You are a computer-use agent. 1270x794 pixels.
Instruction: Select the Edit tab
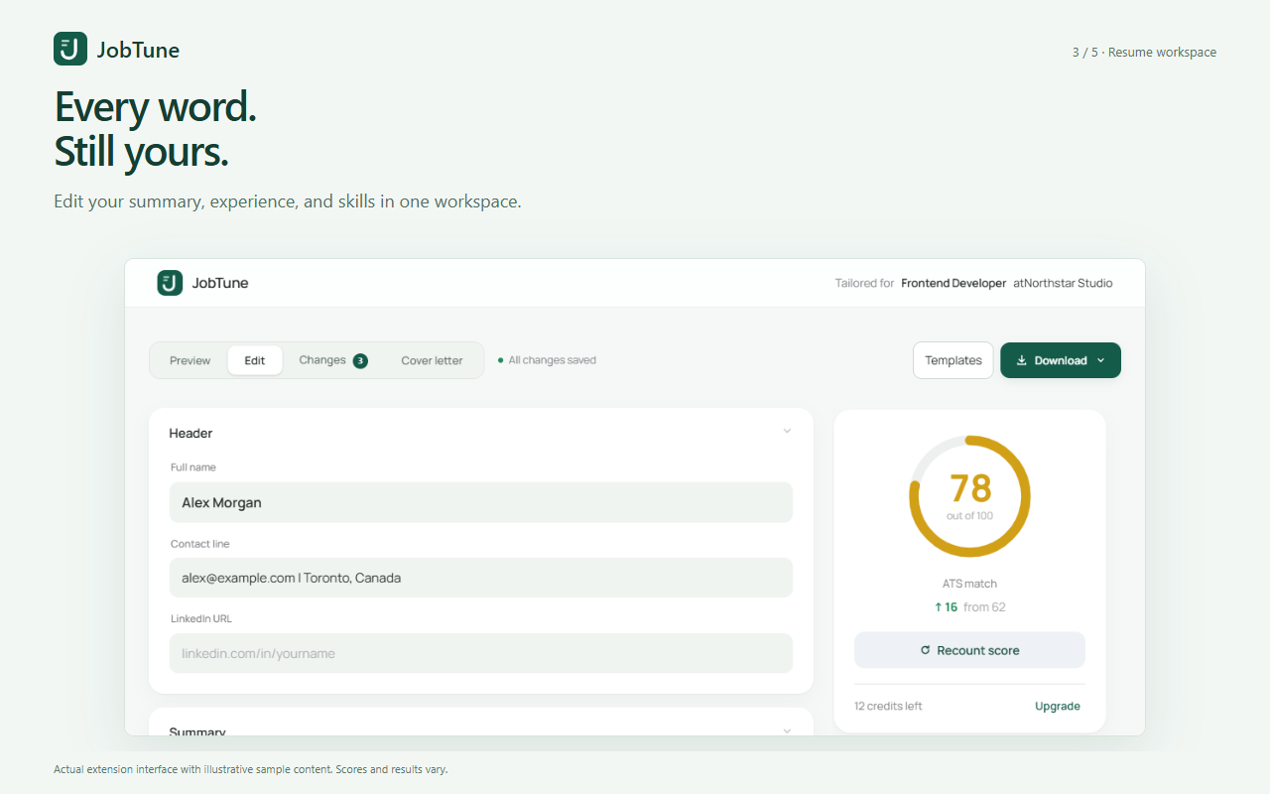tap(255, 360)
